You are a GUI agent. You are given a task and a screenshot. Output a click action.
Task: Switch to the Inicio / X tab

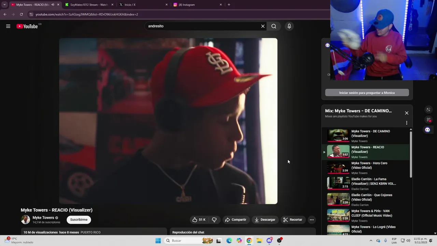click(x=143, y=5)
